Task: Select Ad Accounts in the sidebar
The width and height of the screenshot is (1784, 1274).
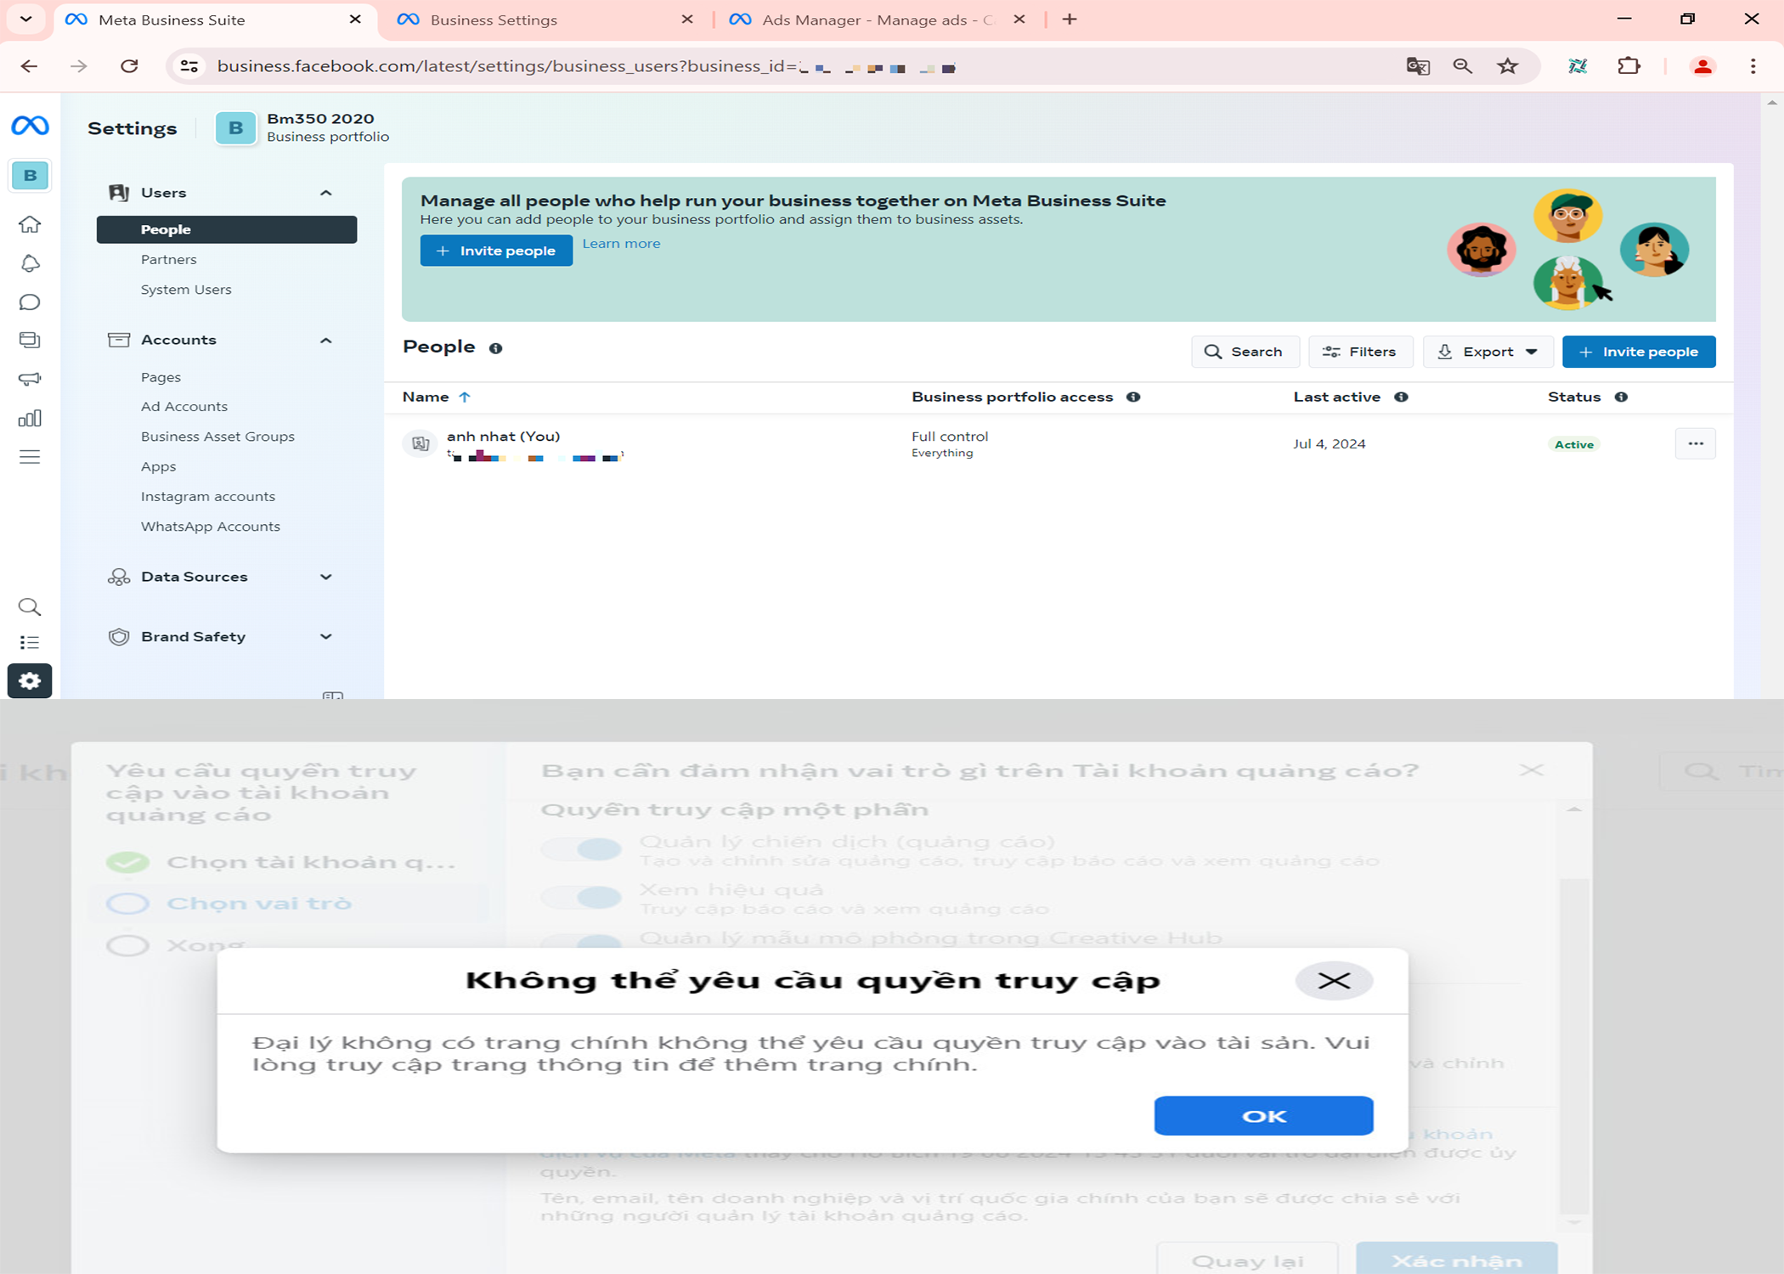Action: (184, 407)
